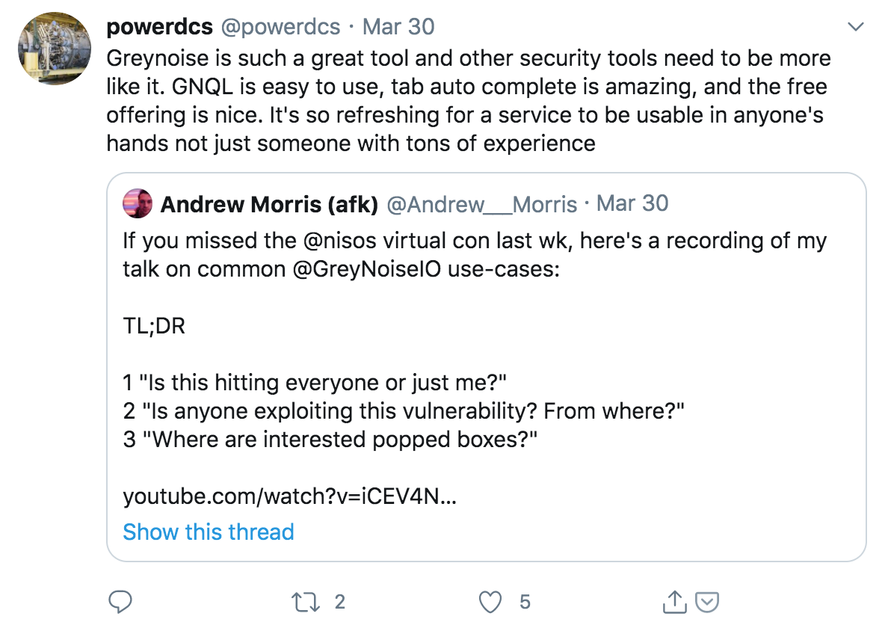888x640 pixels.
Task: Open tweet options chevron menu
Action: tap(855, 27)
